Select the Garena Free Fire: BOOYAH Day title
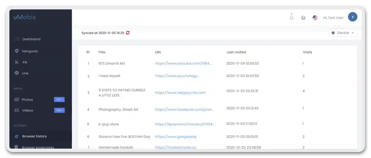Screen dimensions: 371x158 [x=124, y=137]
